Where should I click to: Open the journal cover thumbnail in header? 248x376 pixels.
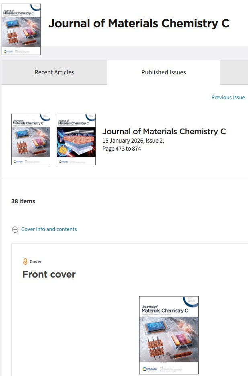[21, 30]
